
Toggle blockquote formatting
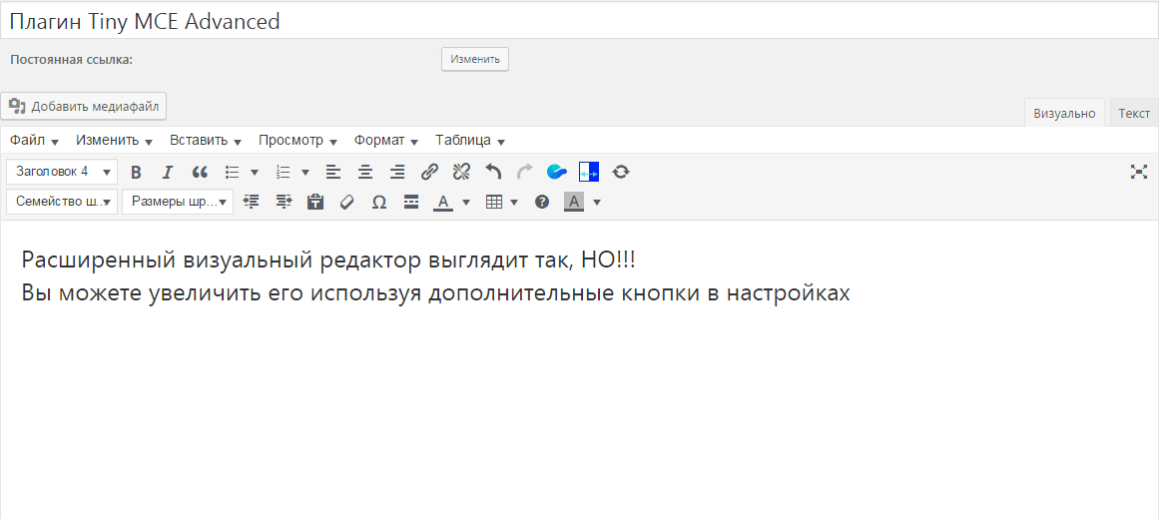[199, 172]
